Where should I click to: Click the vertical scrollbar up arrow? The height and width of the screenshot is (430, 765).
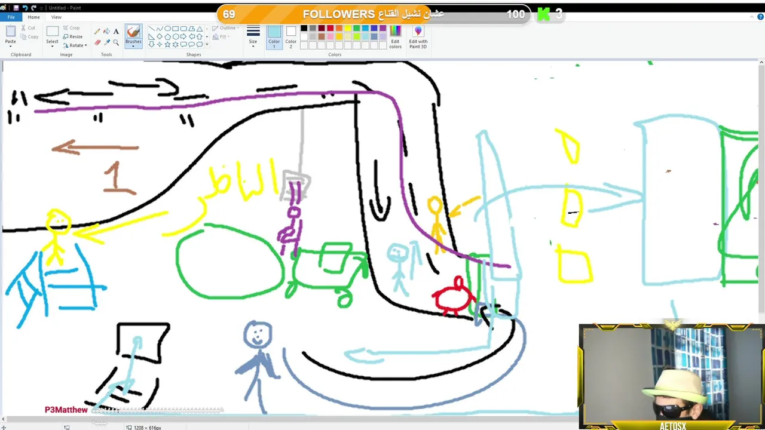(x=761, y=63)
